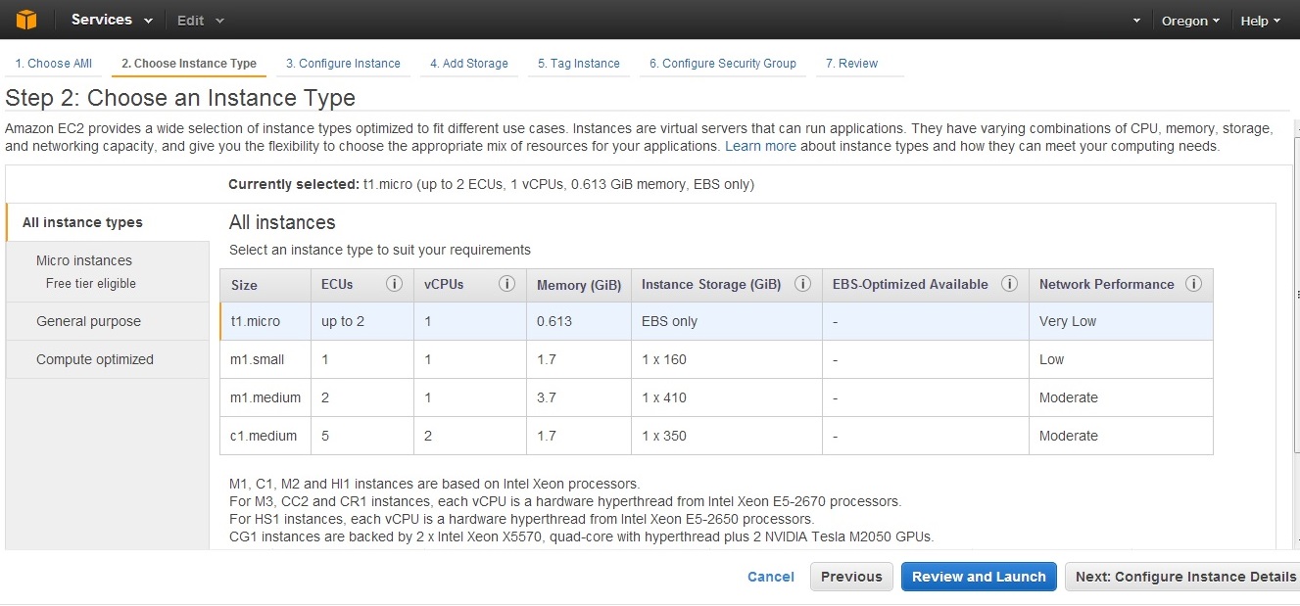Click the Instance Storage (GiB) header label
Image resolution: width=1300 pixels, height=606 pixels.
pos(711,285)
